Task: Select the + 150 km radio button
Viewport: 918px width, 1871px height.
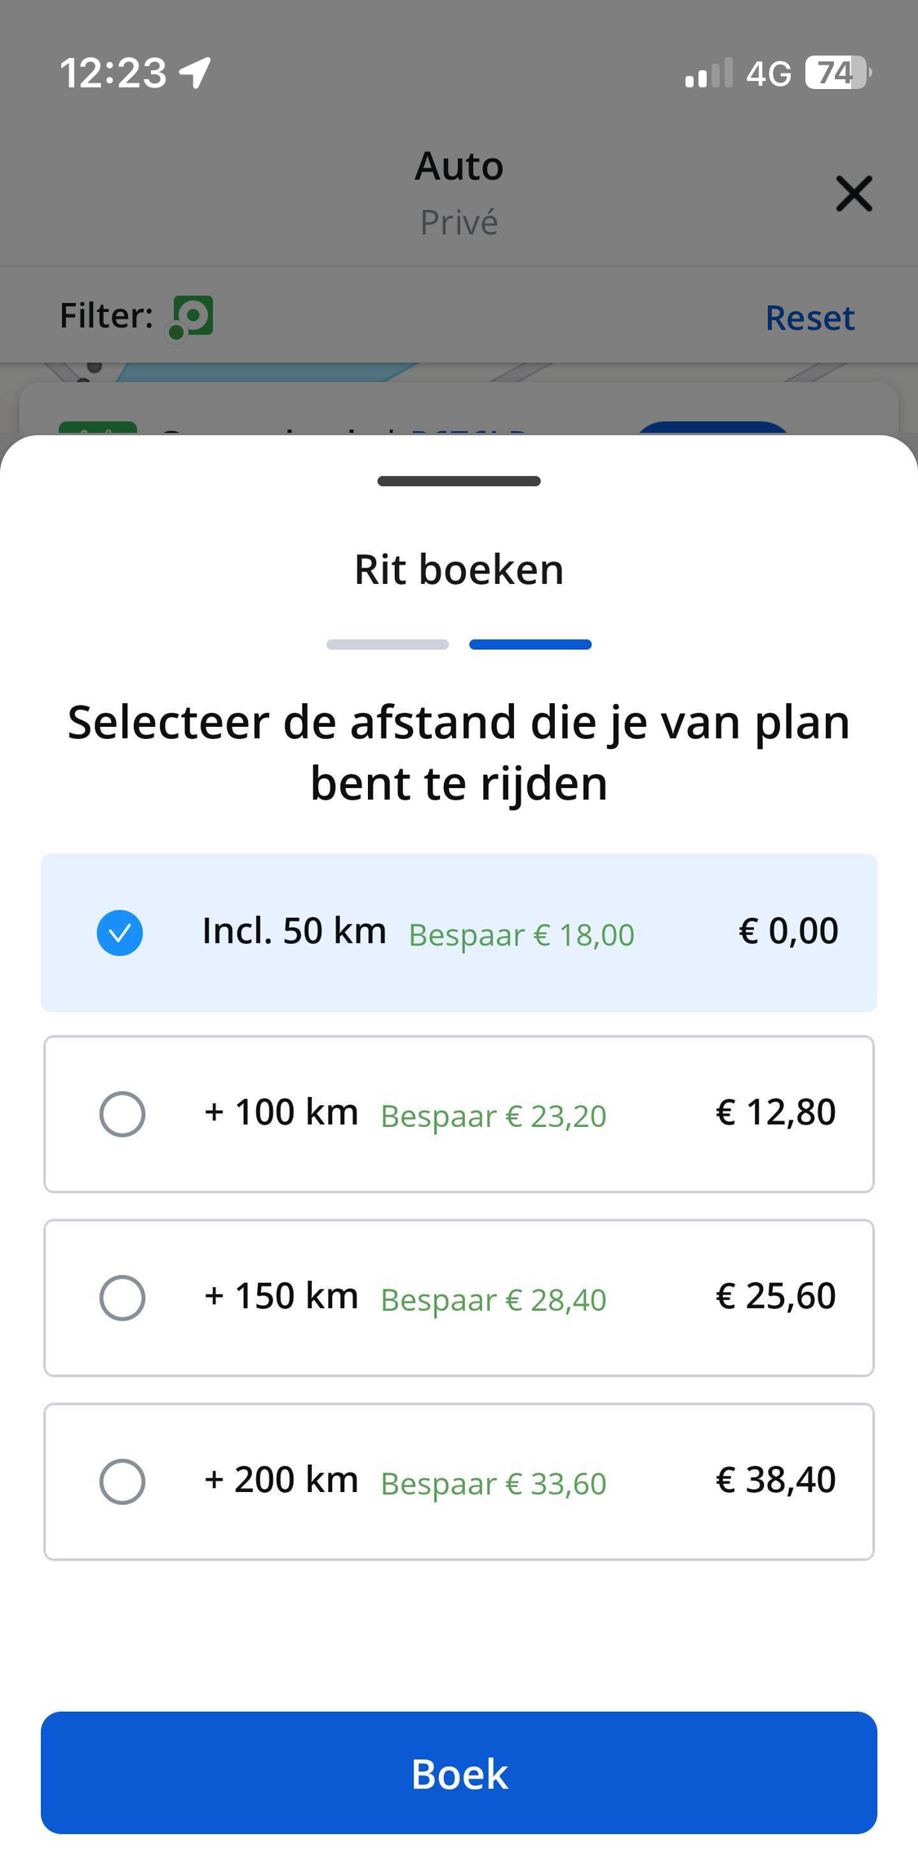Action: point(122,1298)
